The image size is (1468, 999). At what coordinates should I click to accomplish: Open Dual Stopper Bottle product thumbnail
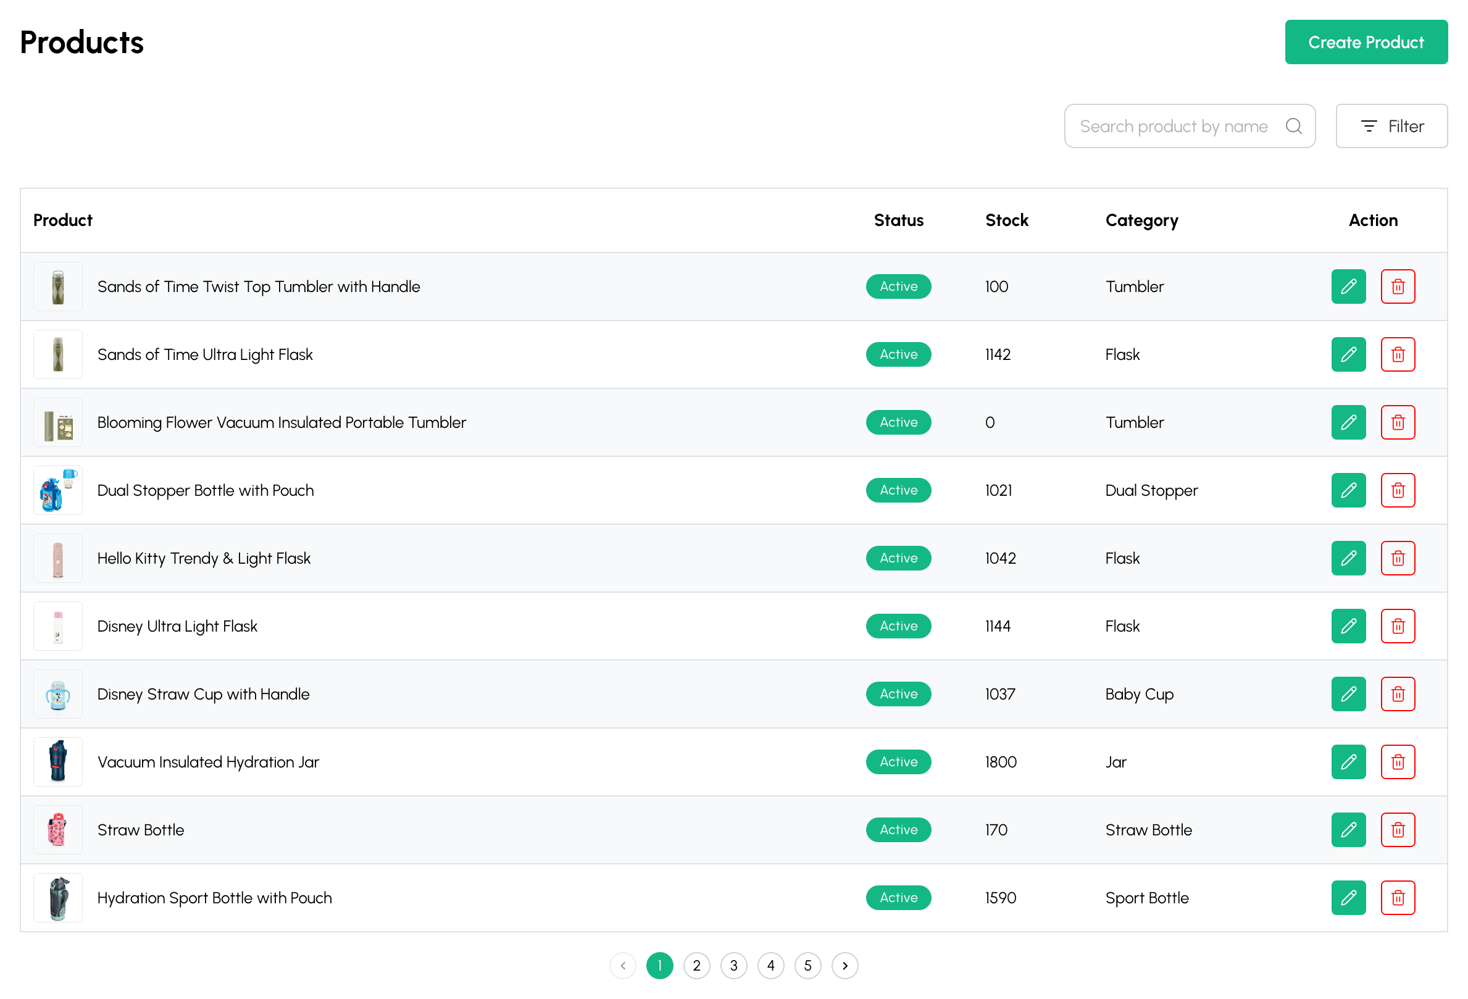(58, 490)
